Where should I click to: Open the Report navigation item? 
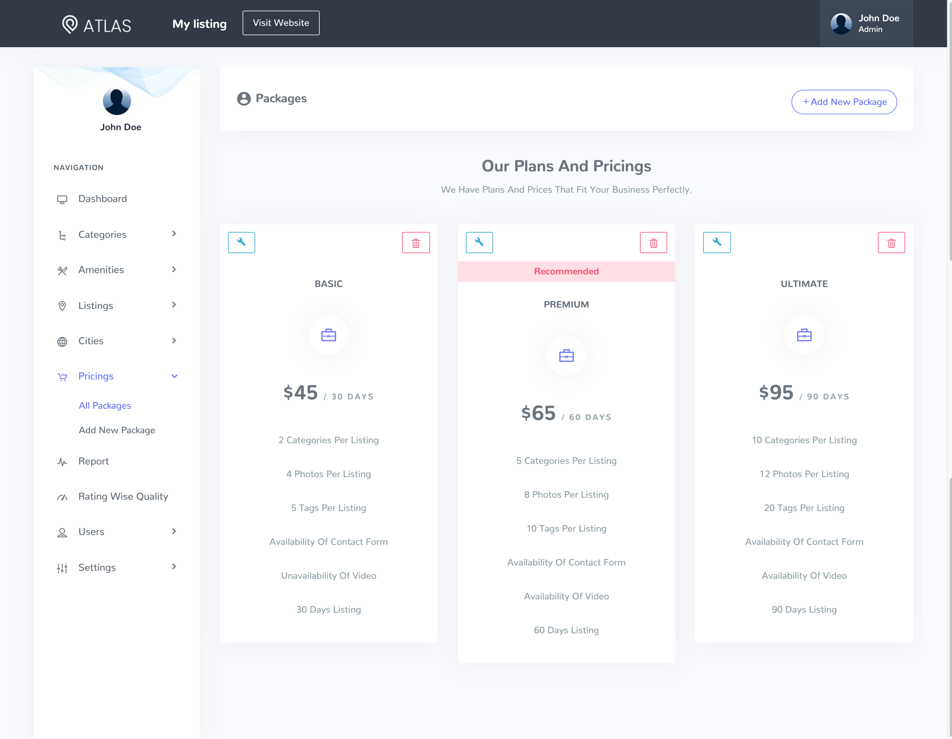pos(93,461)
